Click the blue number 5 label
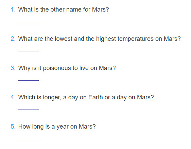 click(13, 127)
